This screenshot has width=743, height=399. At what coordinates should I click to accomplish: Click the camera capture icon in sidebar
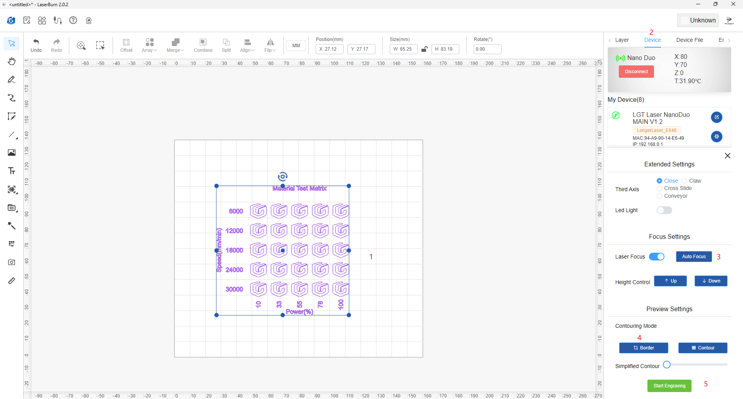(12, 262)
